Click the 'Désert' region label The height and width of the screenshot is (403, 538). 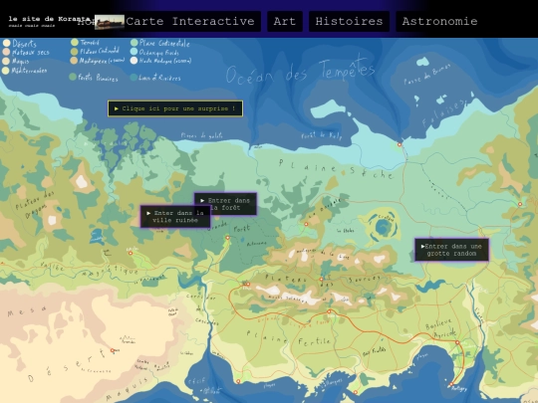[67, 364]
